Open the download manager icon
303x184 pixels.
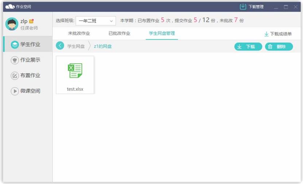pyautogui.click(x=243, y=7)
